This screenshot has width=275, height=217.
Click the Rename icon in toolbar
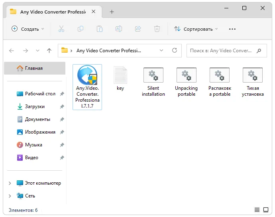tap(119, 29)
